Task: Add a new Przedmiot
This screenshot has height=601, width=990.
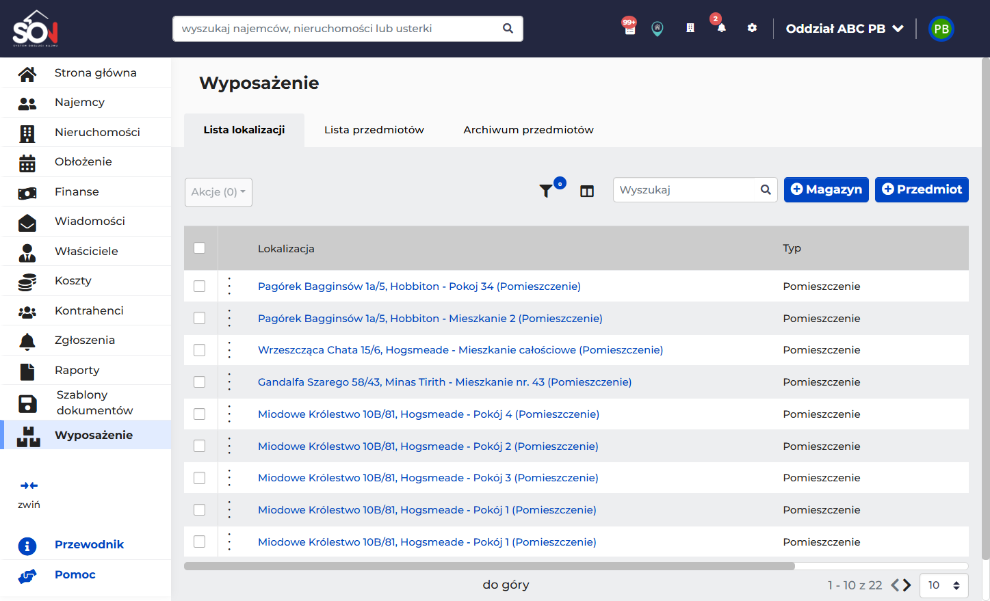Action: [x=922, y=189]
